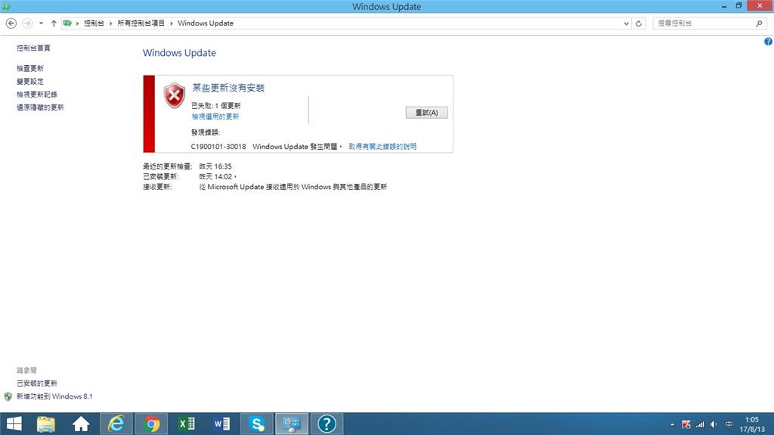Open Word from the taskbar
The image size is (774, 435).
pyautogui.click(x=221, y=424)
